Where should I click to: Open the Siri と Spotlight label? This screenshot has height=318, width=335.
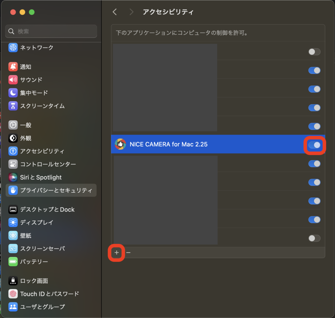(x=41, y=177)
